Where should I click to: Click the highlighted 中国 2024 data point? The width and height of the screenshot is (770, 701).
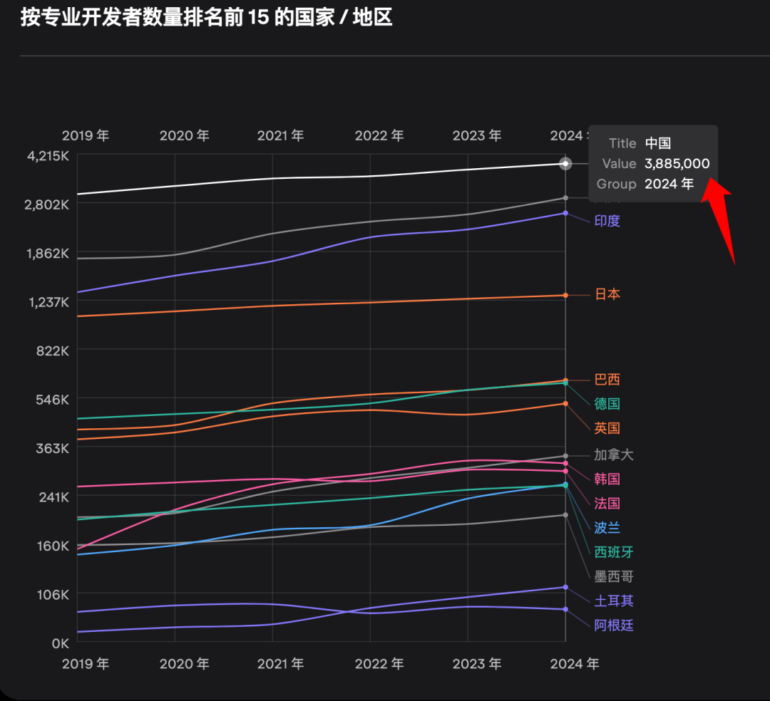565,164
